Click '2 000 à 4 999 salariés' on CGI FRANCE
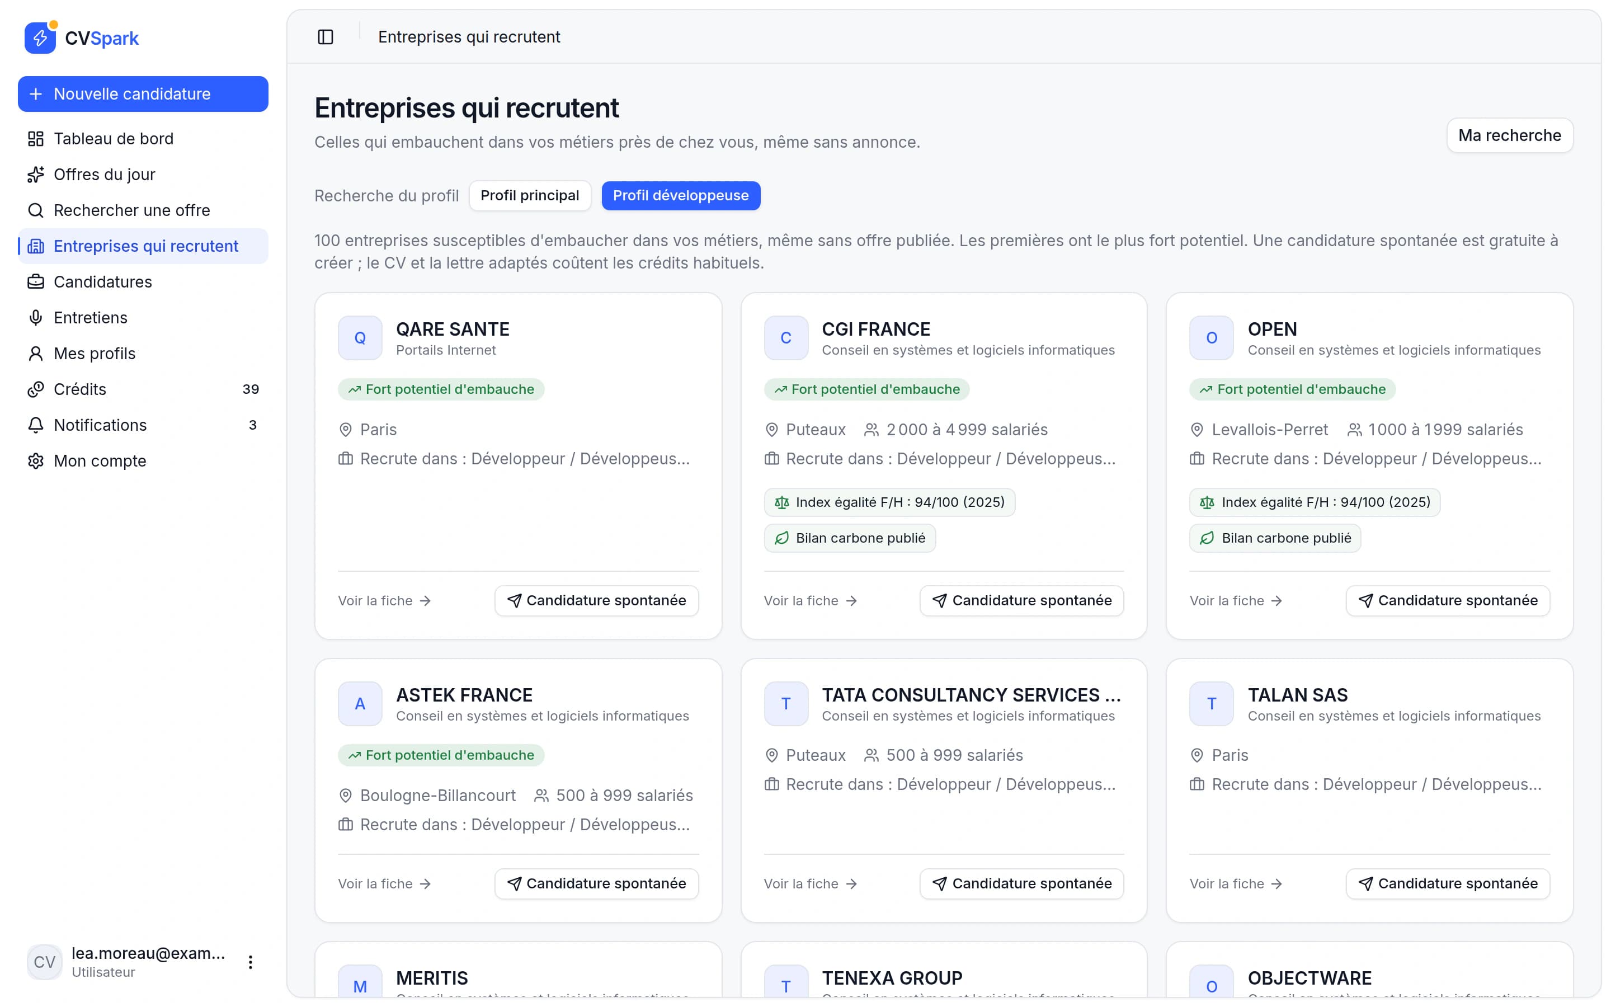1611x1007 pixels. (x=967, y=430)
